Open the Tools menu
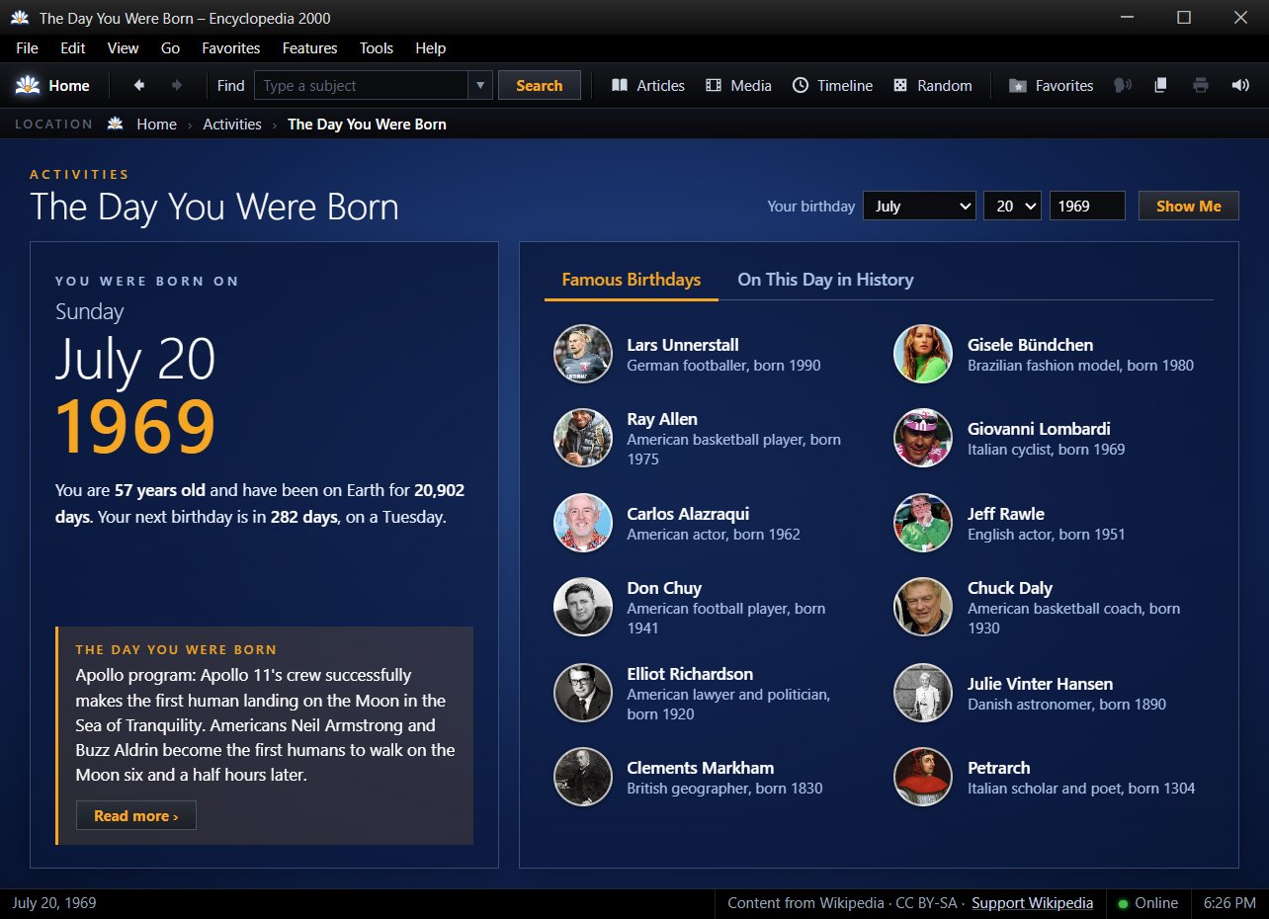Image resolution: width=1269 pixels, height=919 pixels. tap(377, 48)
